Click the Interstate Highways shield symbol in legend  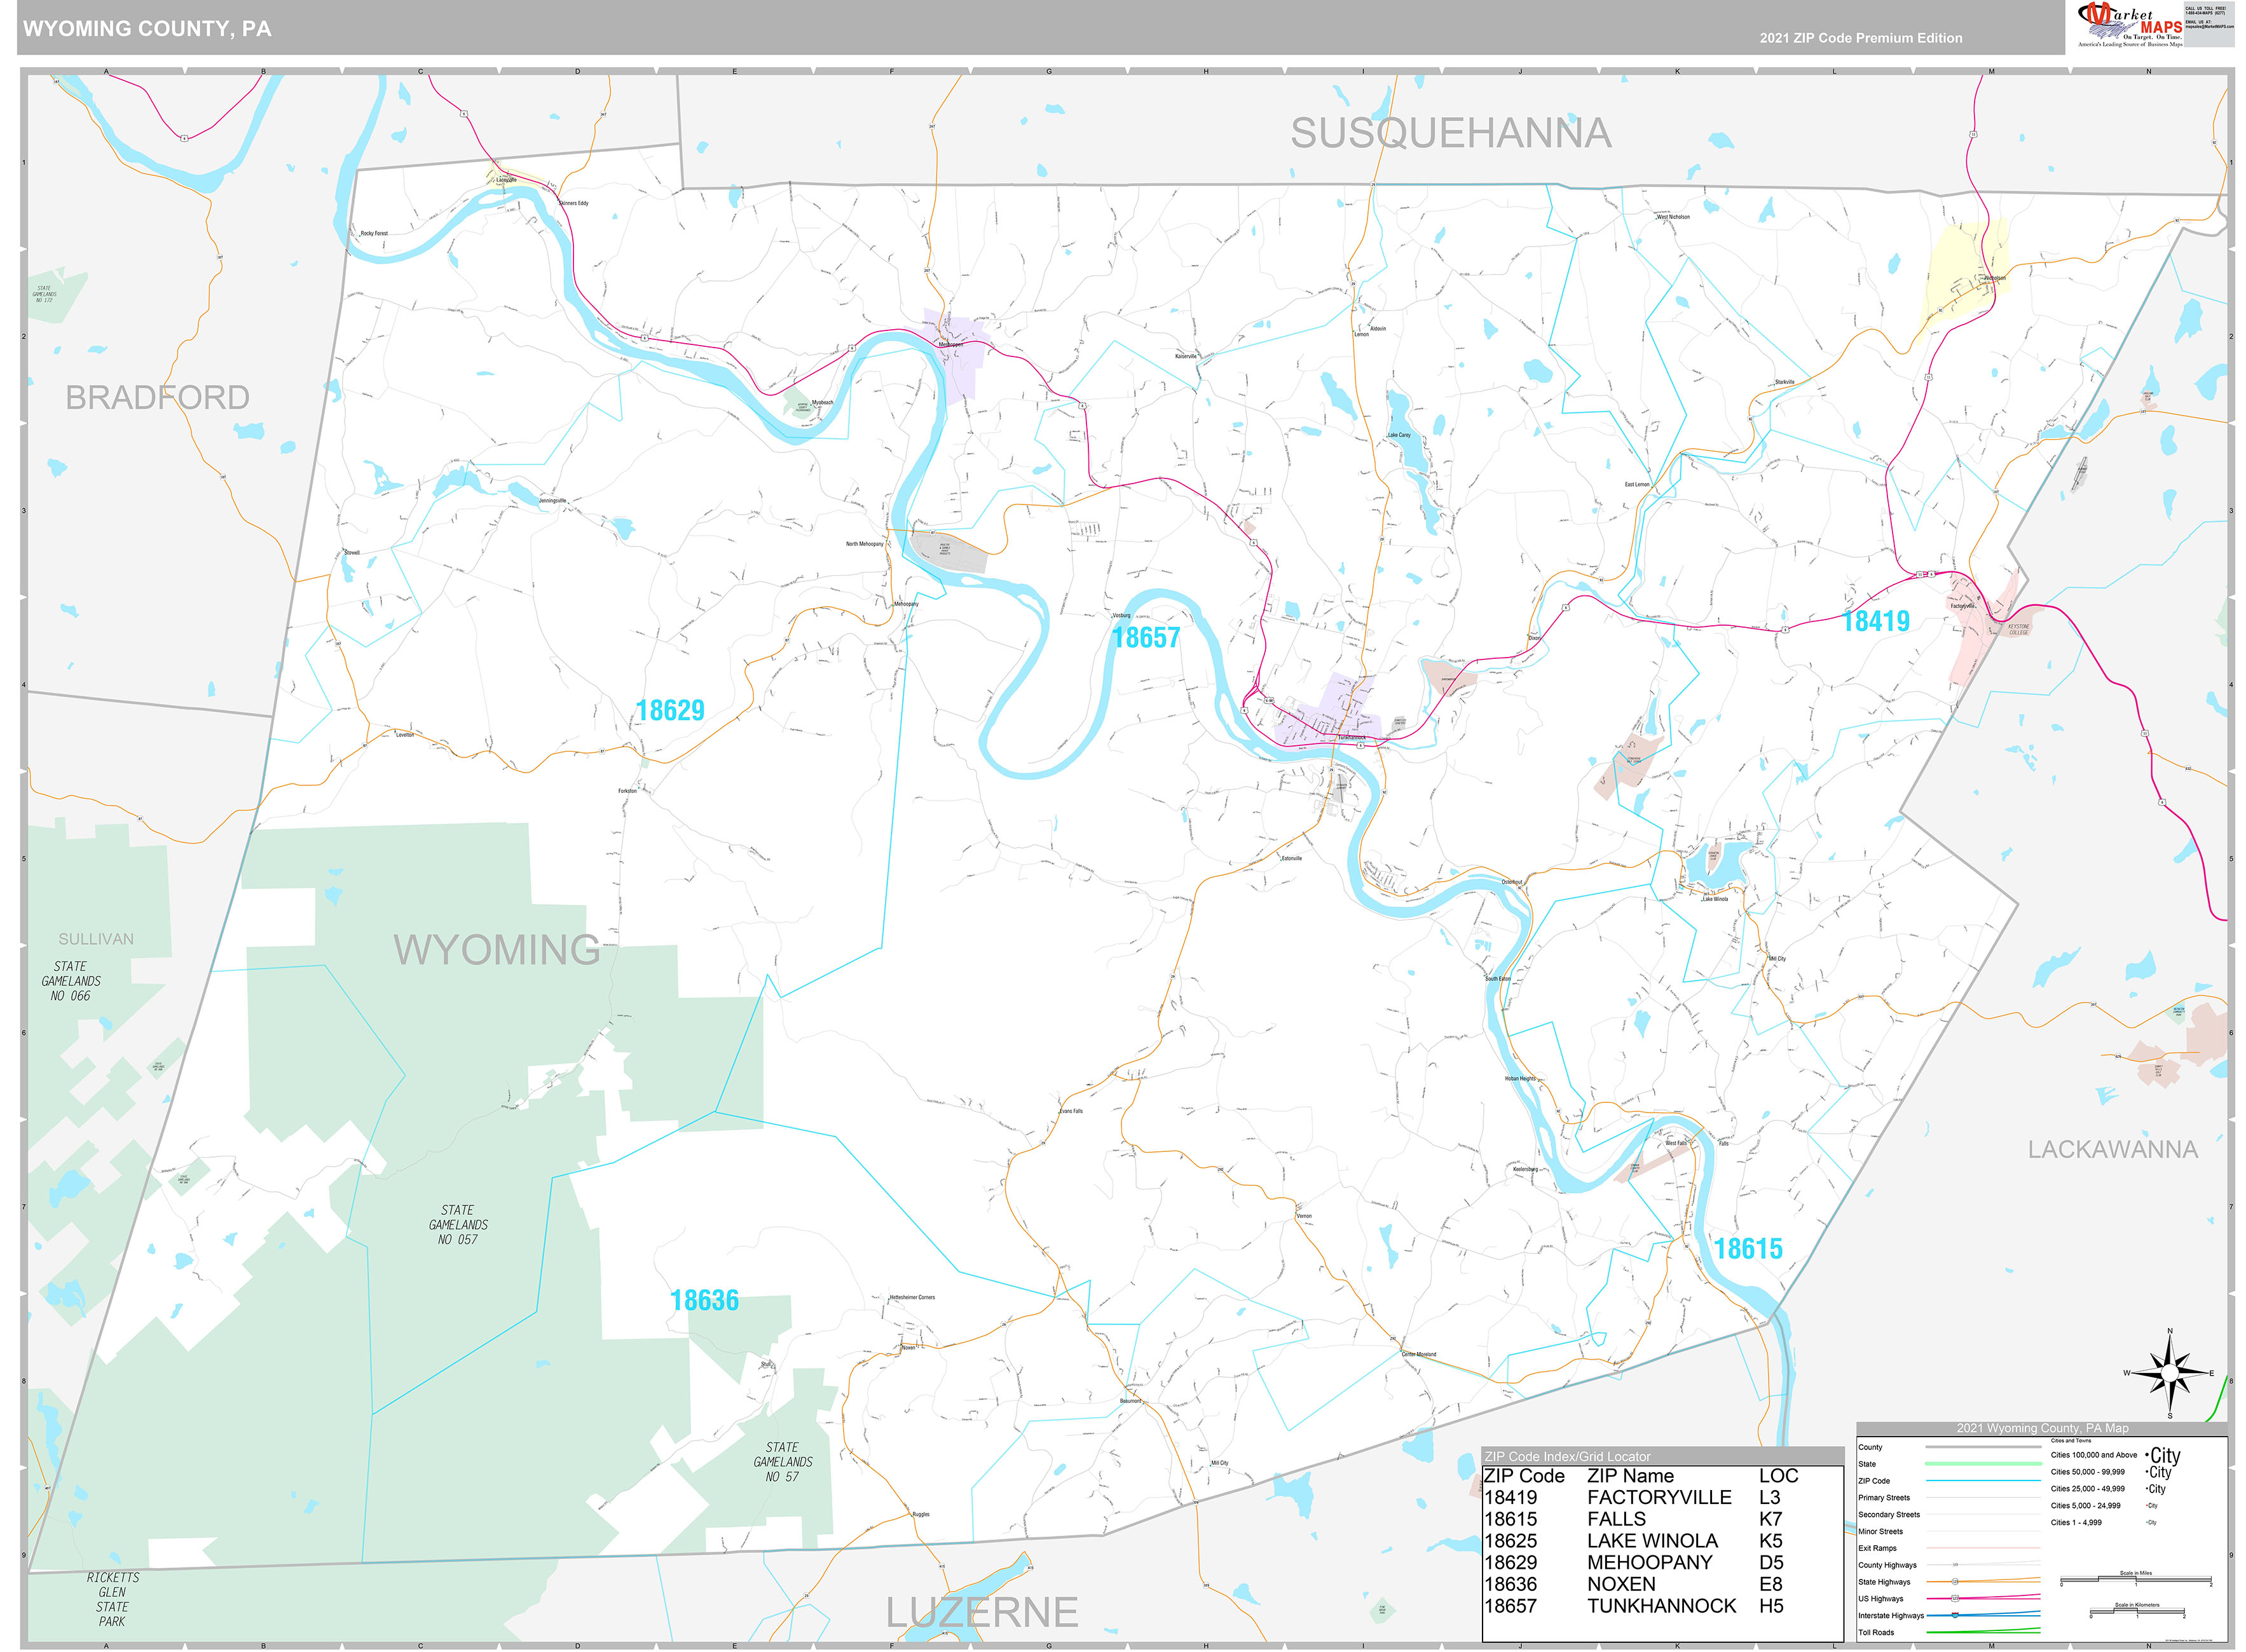tap(1956, 1616)
